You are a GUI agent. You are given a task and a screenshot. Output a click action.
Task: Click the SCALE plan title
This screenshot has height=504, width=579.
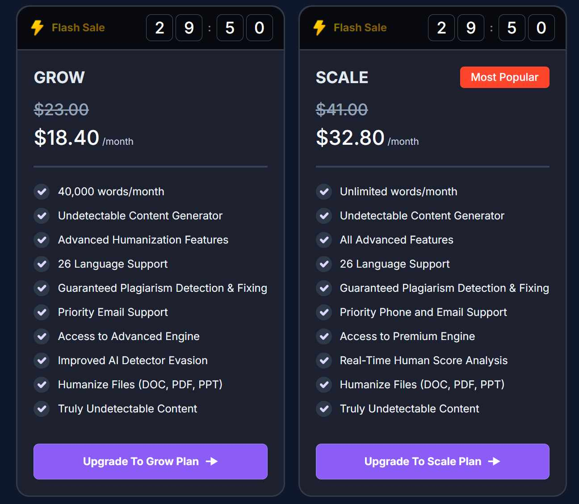pos(342,77)
